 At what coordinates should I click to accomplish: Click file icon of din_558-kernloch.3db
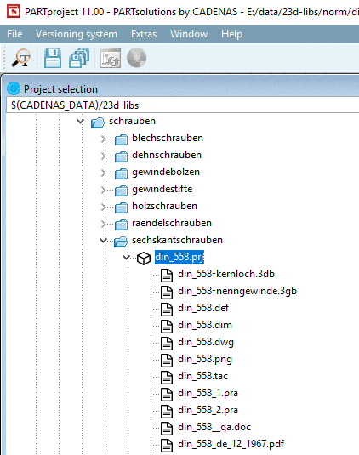pyautogui.click(x=167, y=276)
